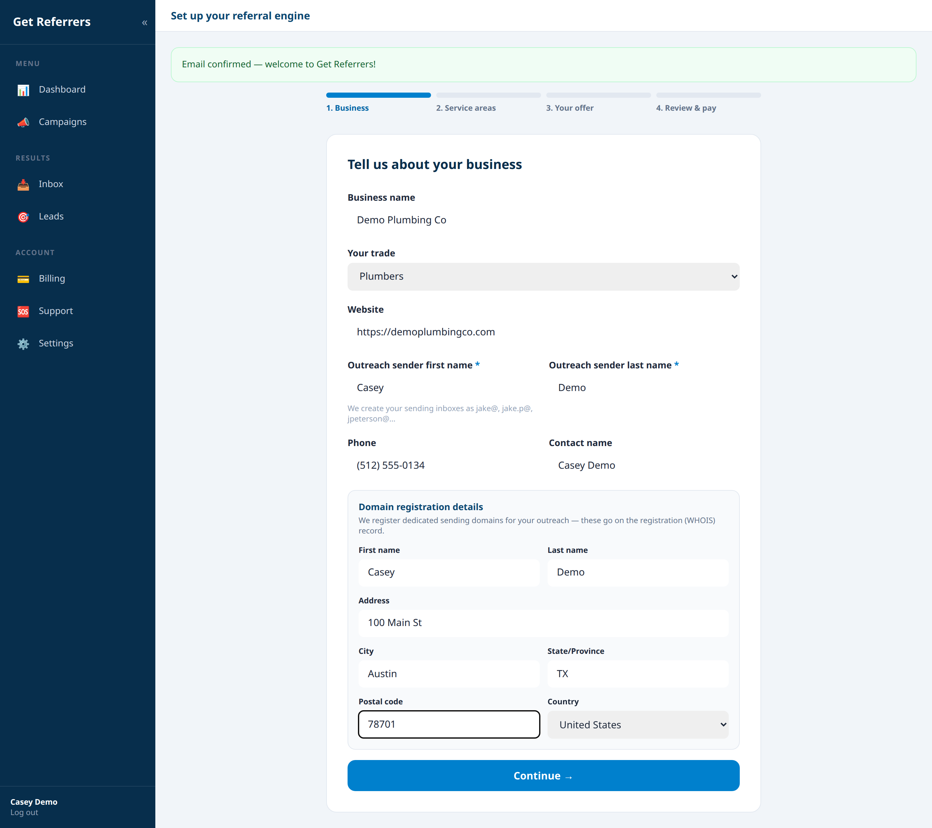This screenshot has height=828, width=932.
Task: Go to the Inbox menu item
Action: [78, 184]
